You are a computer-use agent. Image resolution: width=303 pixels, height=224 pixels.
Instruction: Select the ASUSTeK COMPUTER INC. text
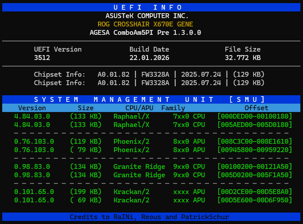point(147,15)
